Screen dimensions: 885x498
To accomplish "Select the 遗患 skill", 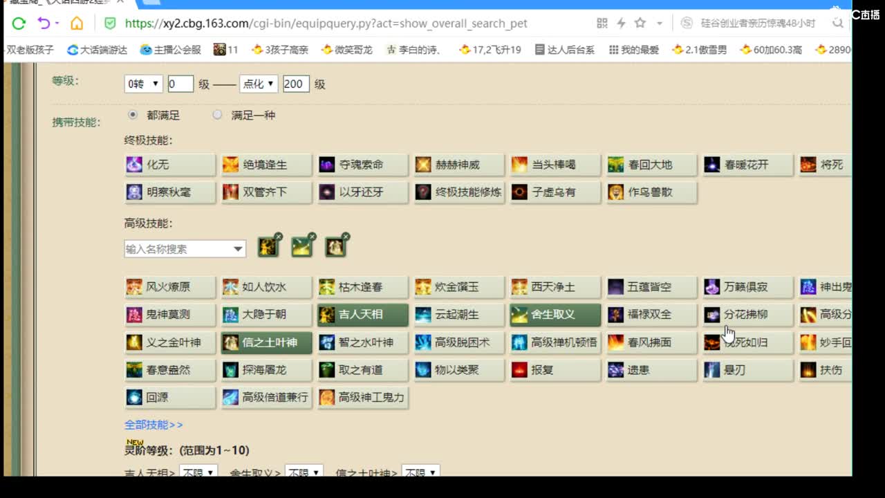I will point(652,370).
